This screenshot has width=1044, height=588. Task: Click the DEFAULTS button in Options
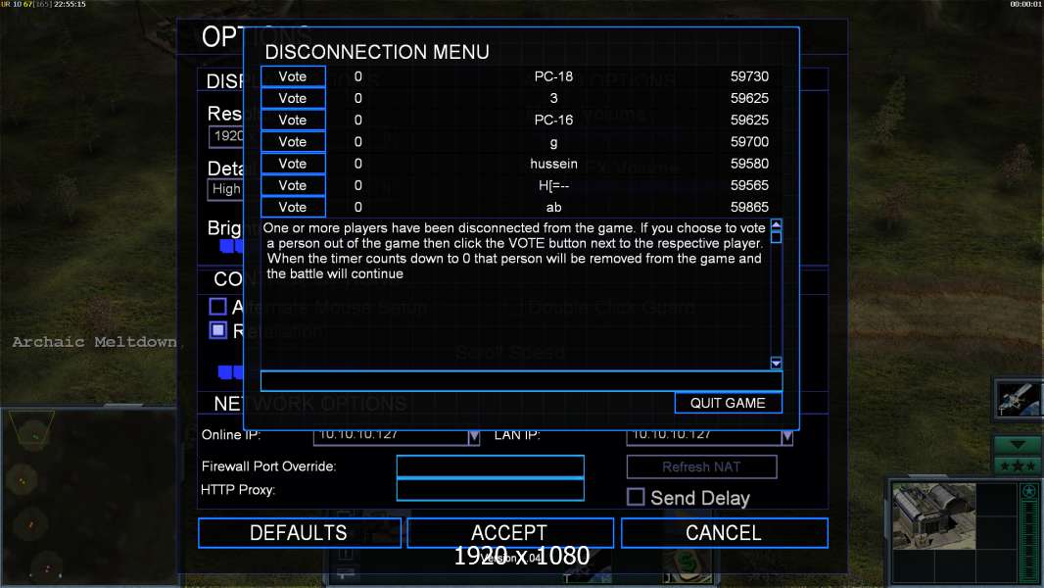click(x=299, y=533)
